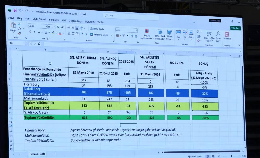Screen dimensions: 260x158
Task: Click the Format Painter brush icon
Action: (x=20, y=33)
